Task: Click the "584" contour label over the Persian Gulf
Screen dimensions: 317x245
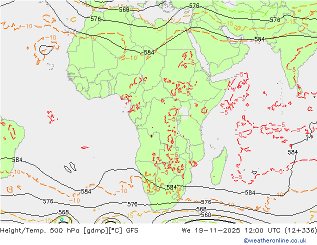Action: pyautogui.click(x=259, y=39)
